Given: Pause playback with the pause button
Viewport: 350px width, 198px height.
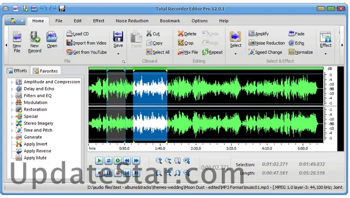Looking at the screenshot, I should click(108, 172).
